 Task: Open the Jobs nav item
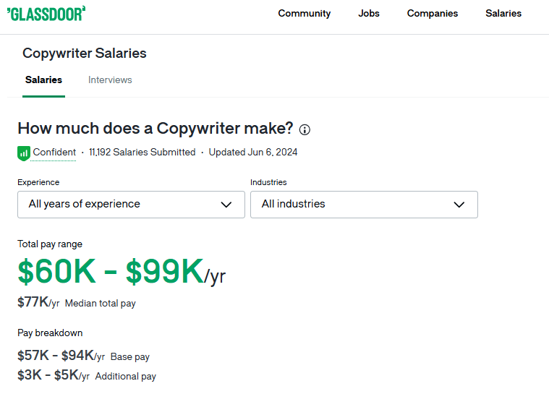(x=369, y=13)
